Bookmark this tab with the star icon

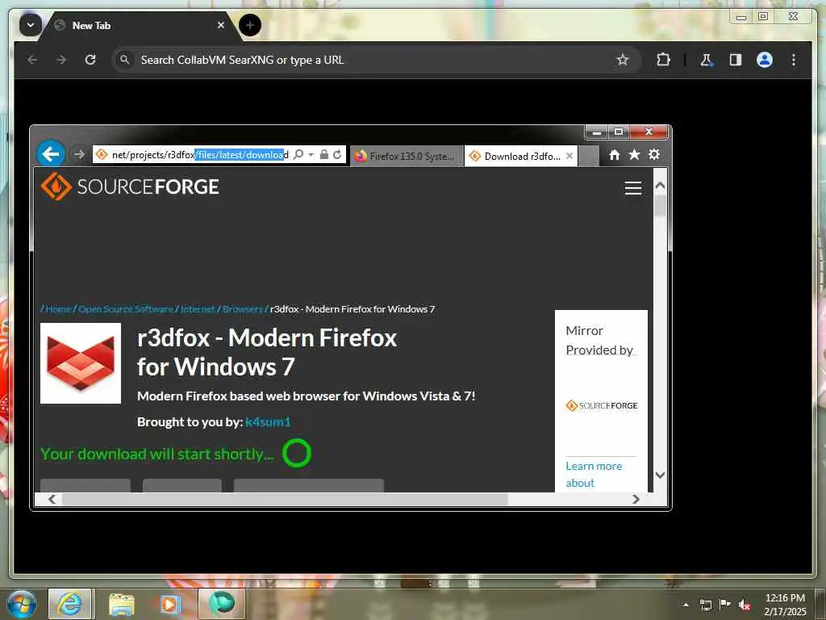tap(623, 60)
